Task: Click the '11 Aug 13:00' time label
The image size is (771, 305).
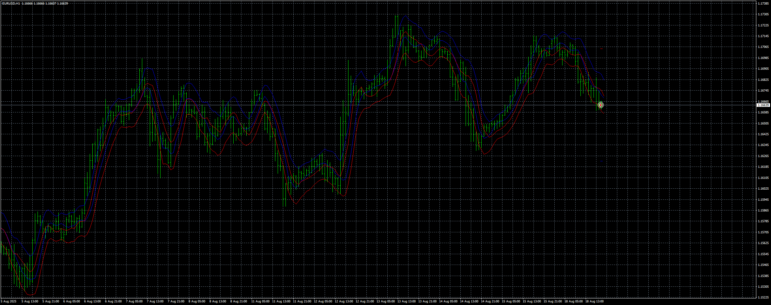Action: pyautogui.click(x=281, y=301)
